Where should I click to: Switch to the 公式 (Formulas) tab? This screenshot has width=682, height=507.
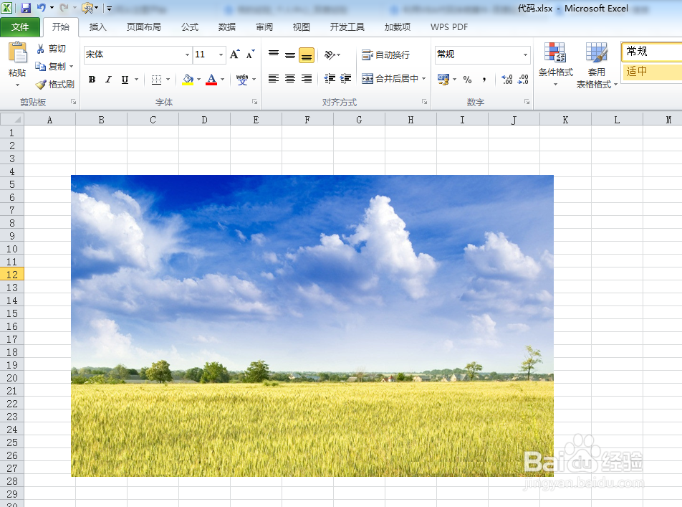tap(190, 27)
